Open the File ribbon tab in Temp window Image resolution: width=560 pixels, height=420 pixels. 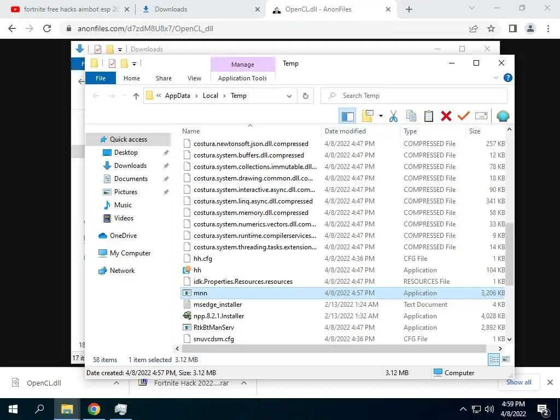point(101,78)
